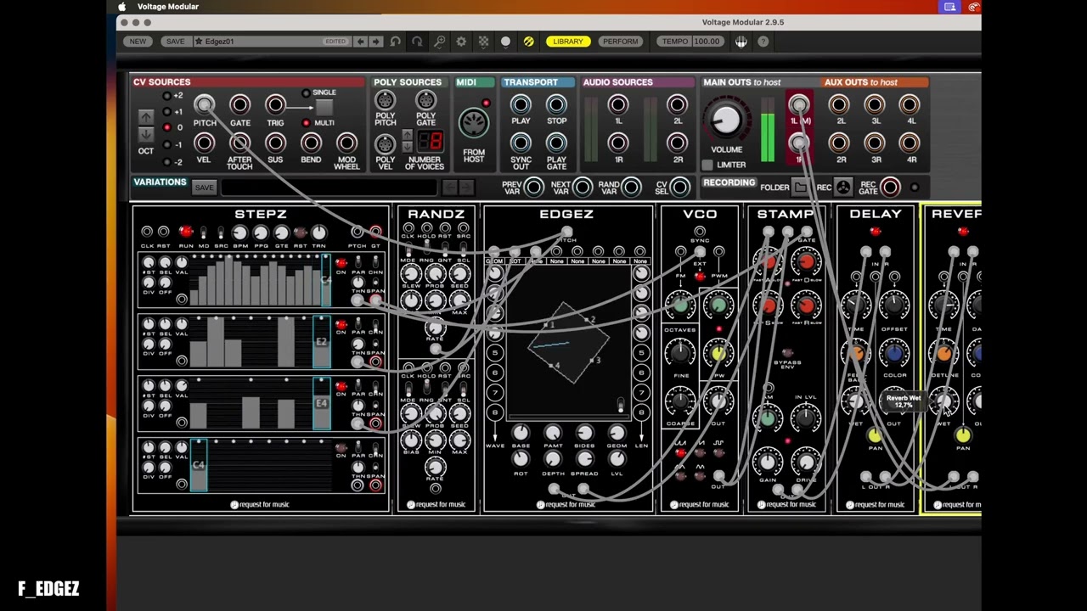The image size is (1087, 611).
Task: Click the MOD WHEEL jack
Action: point(346,143)
